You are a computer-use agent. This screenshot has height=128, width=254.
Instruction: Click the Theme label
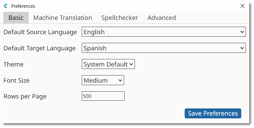[13, 64]
